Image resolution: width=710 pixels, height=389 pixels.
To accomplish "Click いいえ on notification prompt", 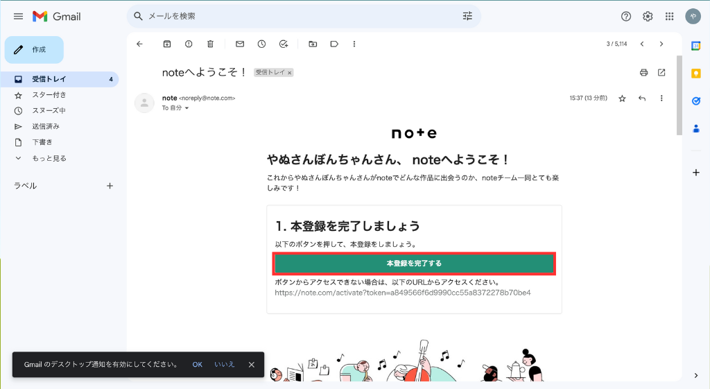I will (224, 365).
